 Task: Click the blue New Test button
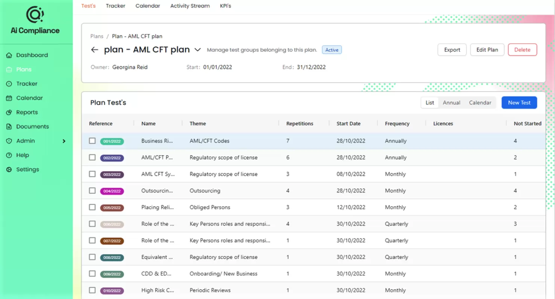pos(519,103)
